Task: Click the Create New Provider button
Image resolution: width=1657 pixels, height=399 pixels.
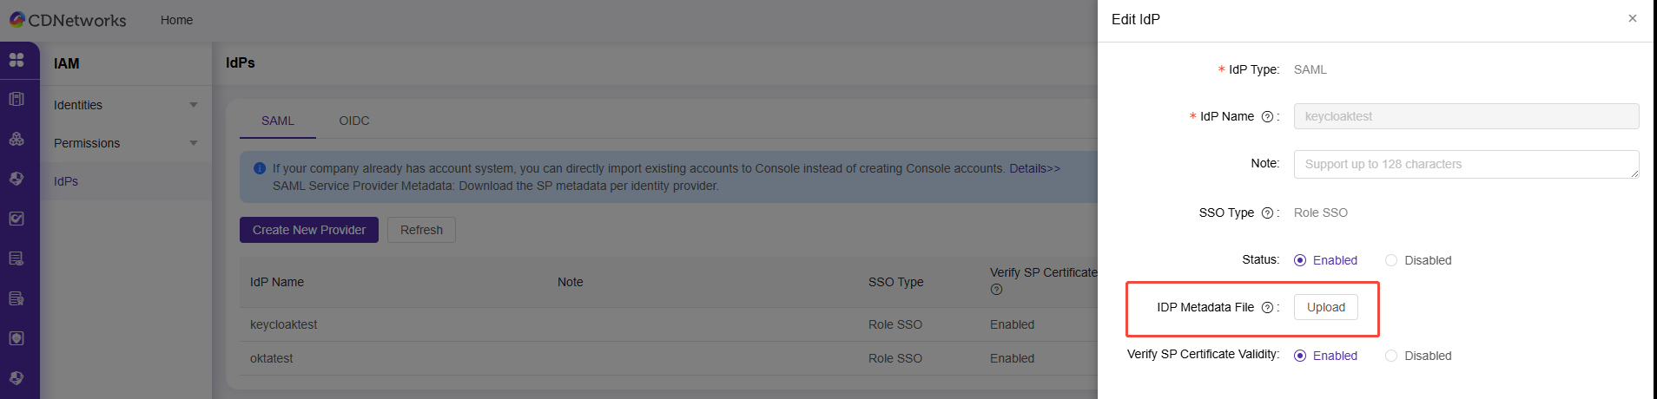Action: point(309,230)
